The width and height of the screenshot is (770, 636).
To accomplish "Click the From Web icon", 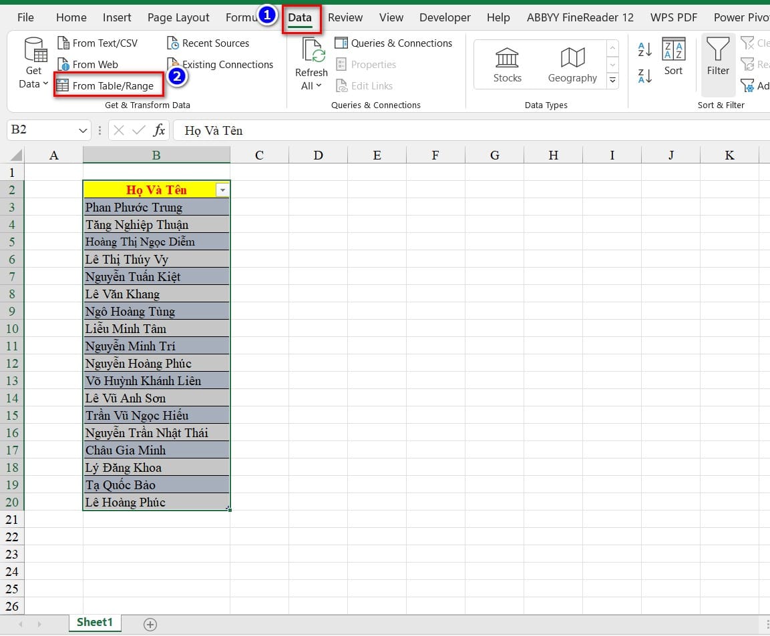I will coord(63,65).
